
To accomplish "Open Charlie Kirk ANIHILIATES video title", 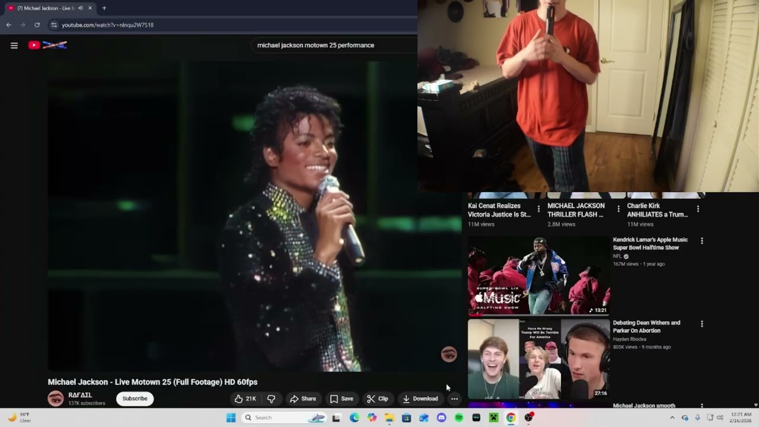I will [x=658, y=210].
